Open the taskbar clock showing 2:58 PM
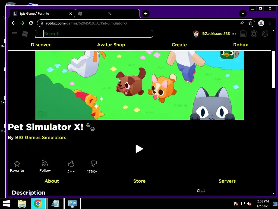 pos(263,204)
